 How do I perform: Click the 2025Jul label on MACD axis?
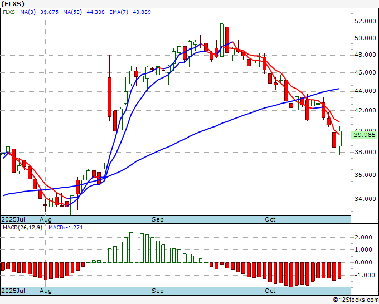(x=13, y=291)
